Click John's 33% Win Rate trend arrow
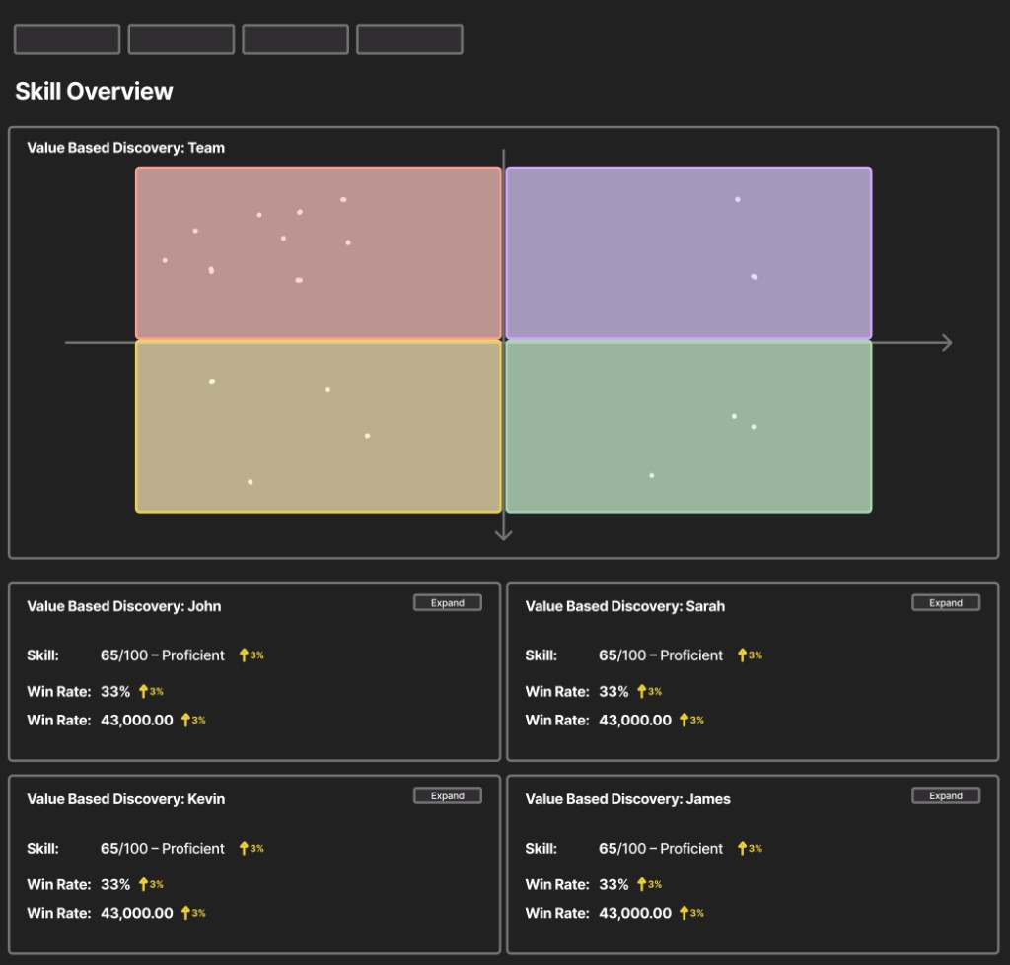Viewport: 1010px width, 965px height. [143, 691]
